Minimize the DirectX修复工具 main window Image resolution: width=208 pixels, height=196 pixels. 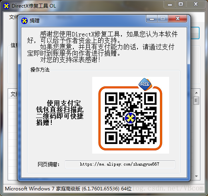pyautogui.click(x=170, y=4)
